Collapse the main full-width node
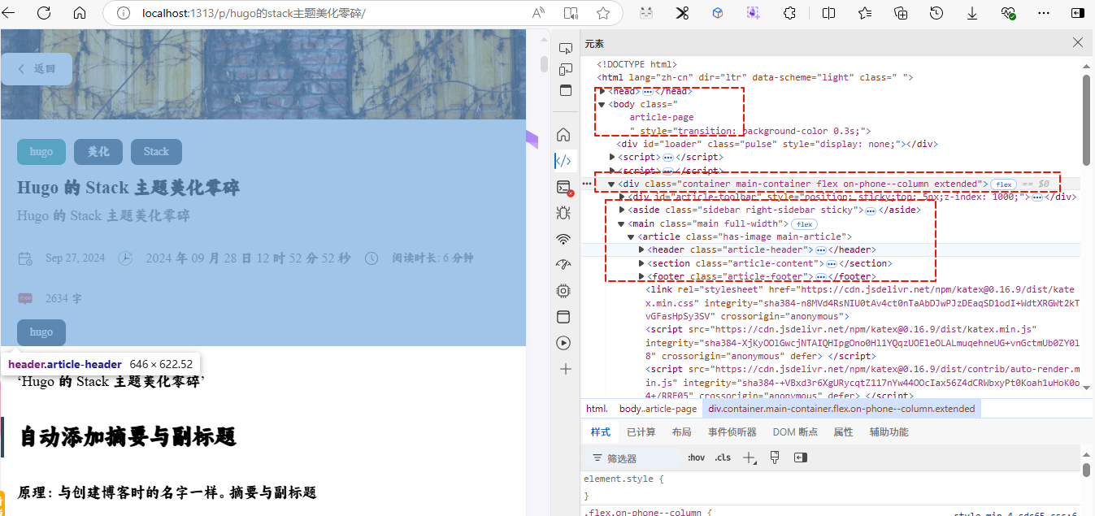Screen dimensions: 1095x516 [x=622, y=223]
